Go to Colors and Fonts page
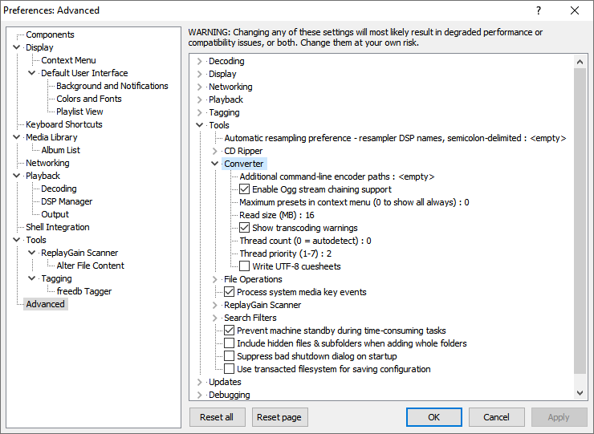594x434 pixels. 88,99
